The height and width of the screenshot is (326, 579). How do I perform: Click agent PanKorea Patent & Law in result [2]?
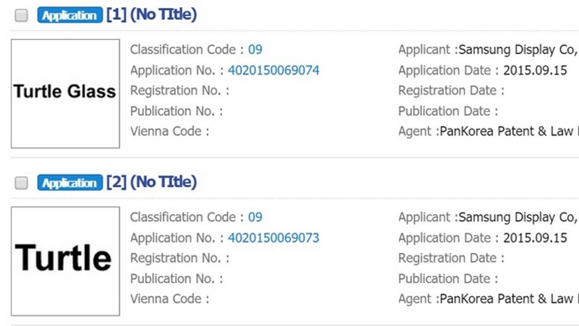507,299
